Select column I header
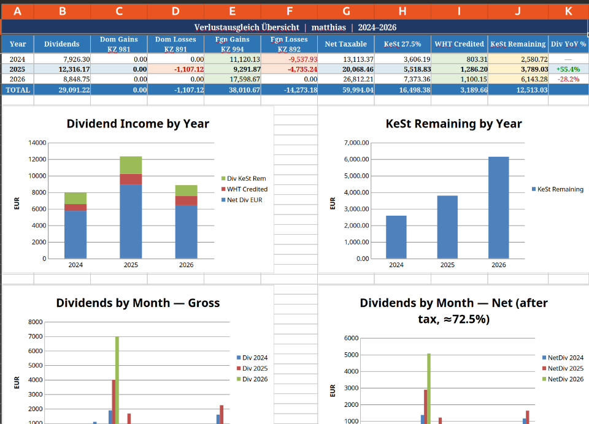The height and width of the screenshot is (424, 589). pyautogui.click(x=460, y=11)
